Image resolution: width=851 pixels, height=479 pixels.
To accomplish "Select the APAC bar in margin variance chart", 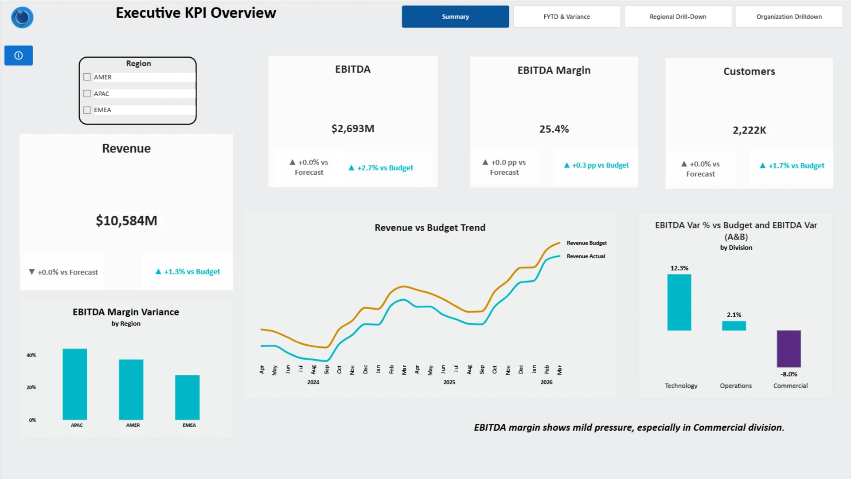I will 75,384.
